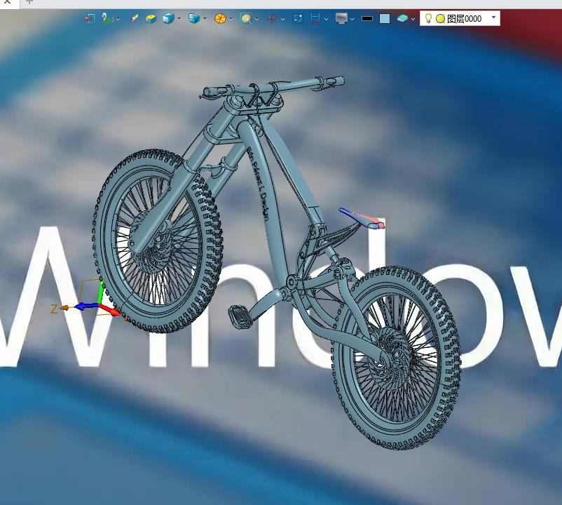Viewport: 562px width, 505px height.
Task: Click the monitor display settings icon
Action: (x=341, y=18)
